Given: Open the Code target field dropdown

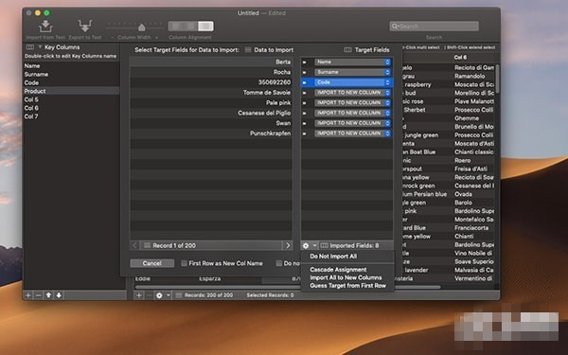Looking at the screenshot, I should coord(352,82).
